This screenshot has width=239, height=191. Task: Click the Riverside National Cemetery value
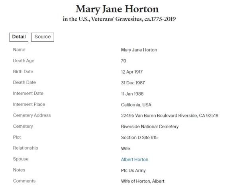(x=150, y=127)
